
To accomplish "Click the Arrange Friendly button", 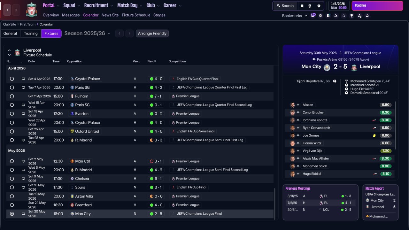I will (152, 34).
